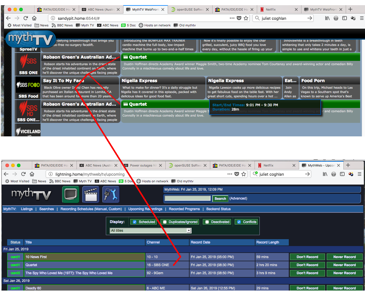This screenshot has height=294, width=365.
Task: Click Never Record for Deadly 60
Action: [345, 288]
